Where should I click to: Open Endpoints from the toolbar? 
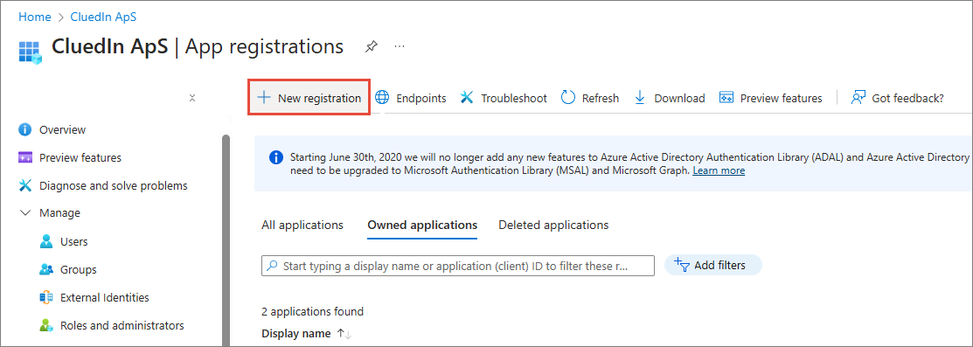(x=411, y=98)
